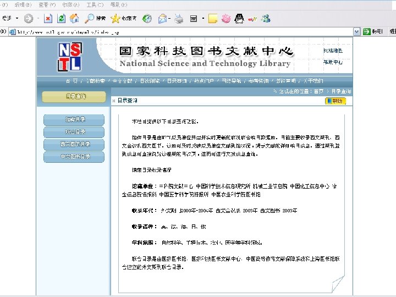Click the yellow 帮助 help button
Screen dimensions: 396x297
tap(335, 101)
